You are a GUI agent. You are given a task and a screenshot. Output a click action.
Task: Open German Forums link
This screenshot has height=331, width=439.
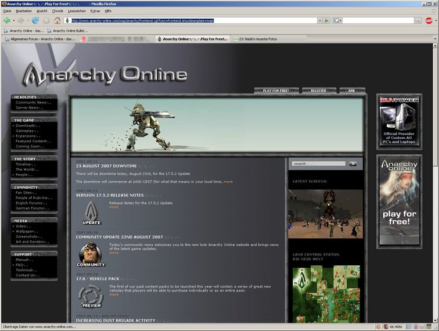click(30, 208)
